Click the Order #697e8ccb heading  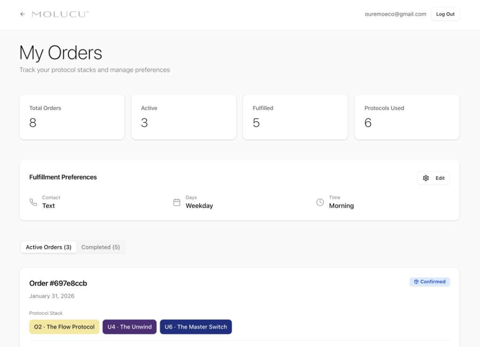58,283
